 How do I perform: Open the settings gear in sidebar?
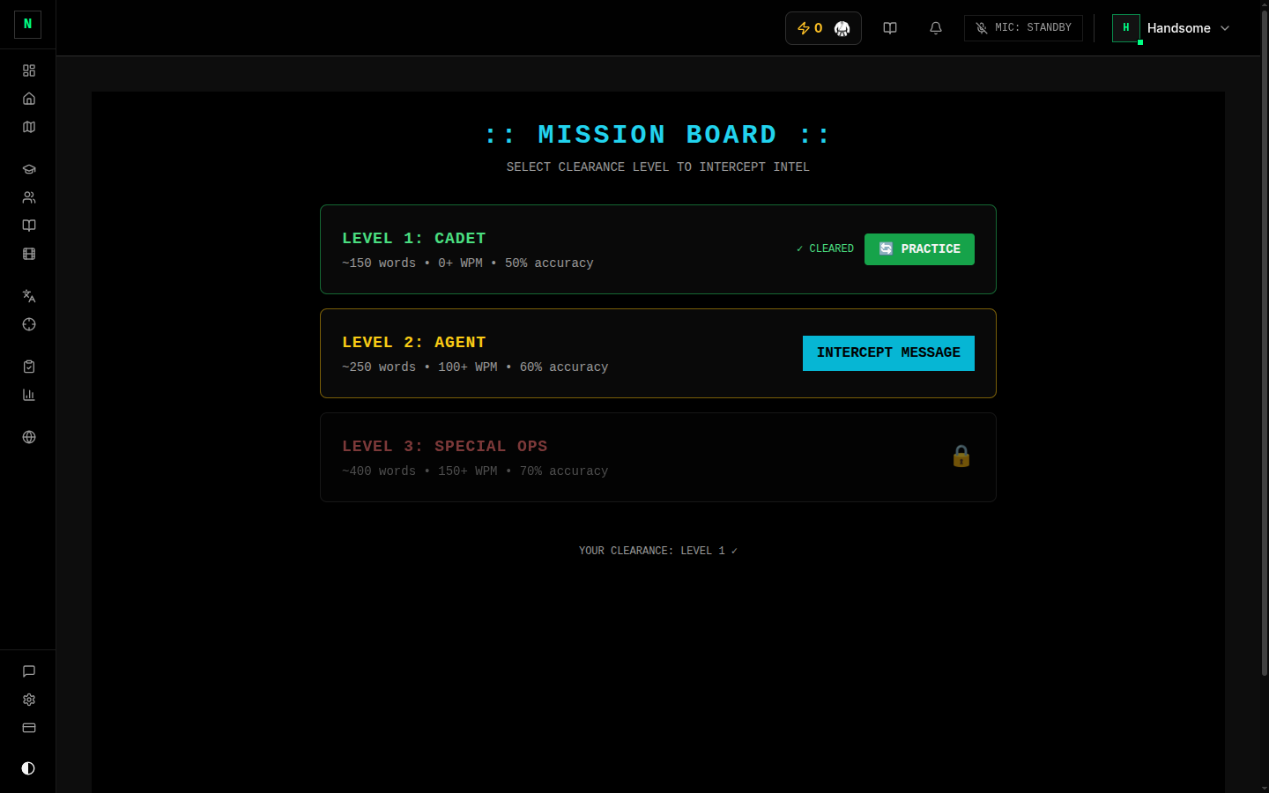29,700
